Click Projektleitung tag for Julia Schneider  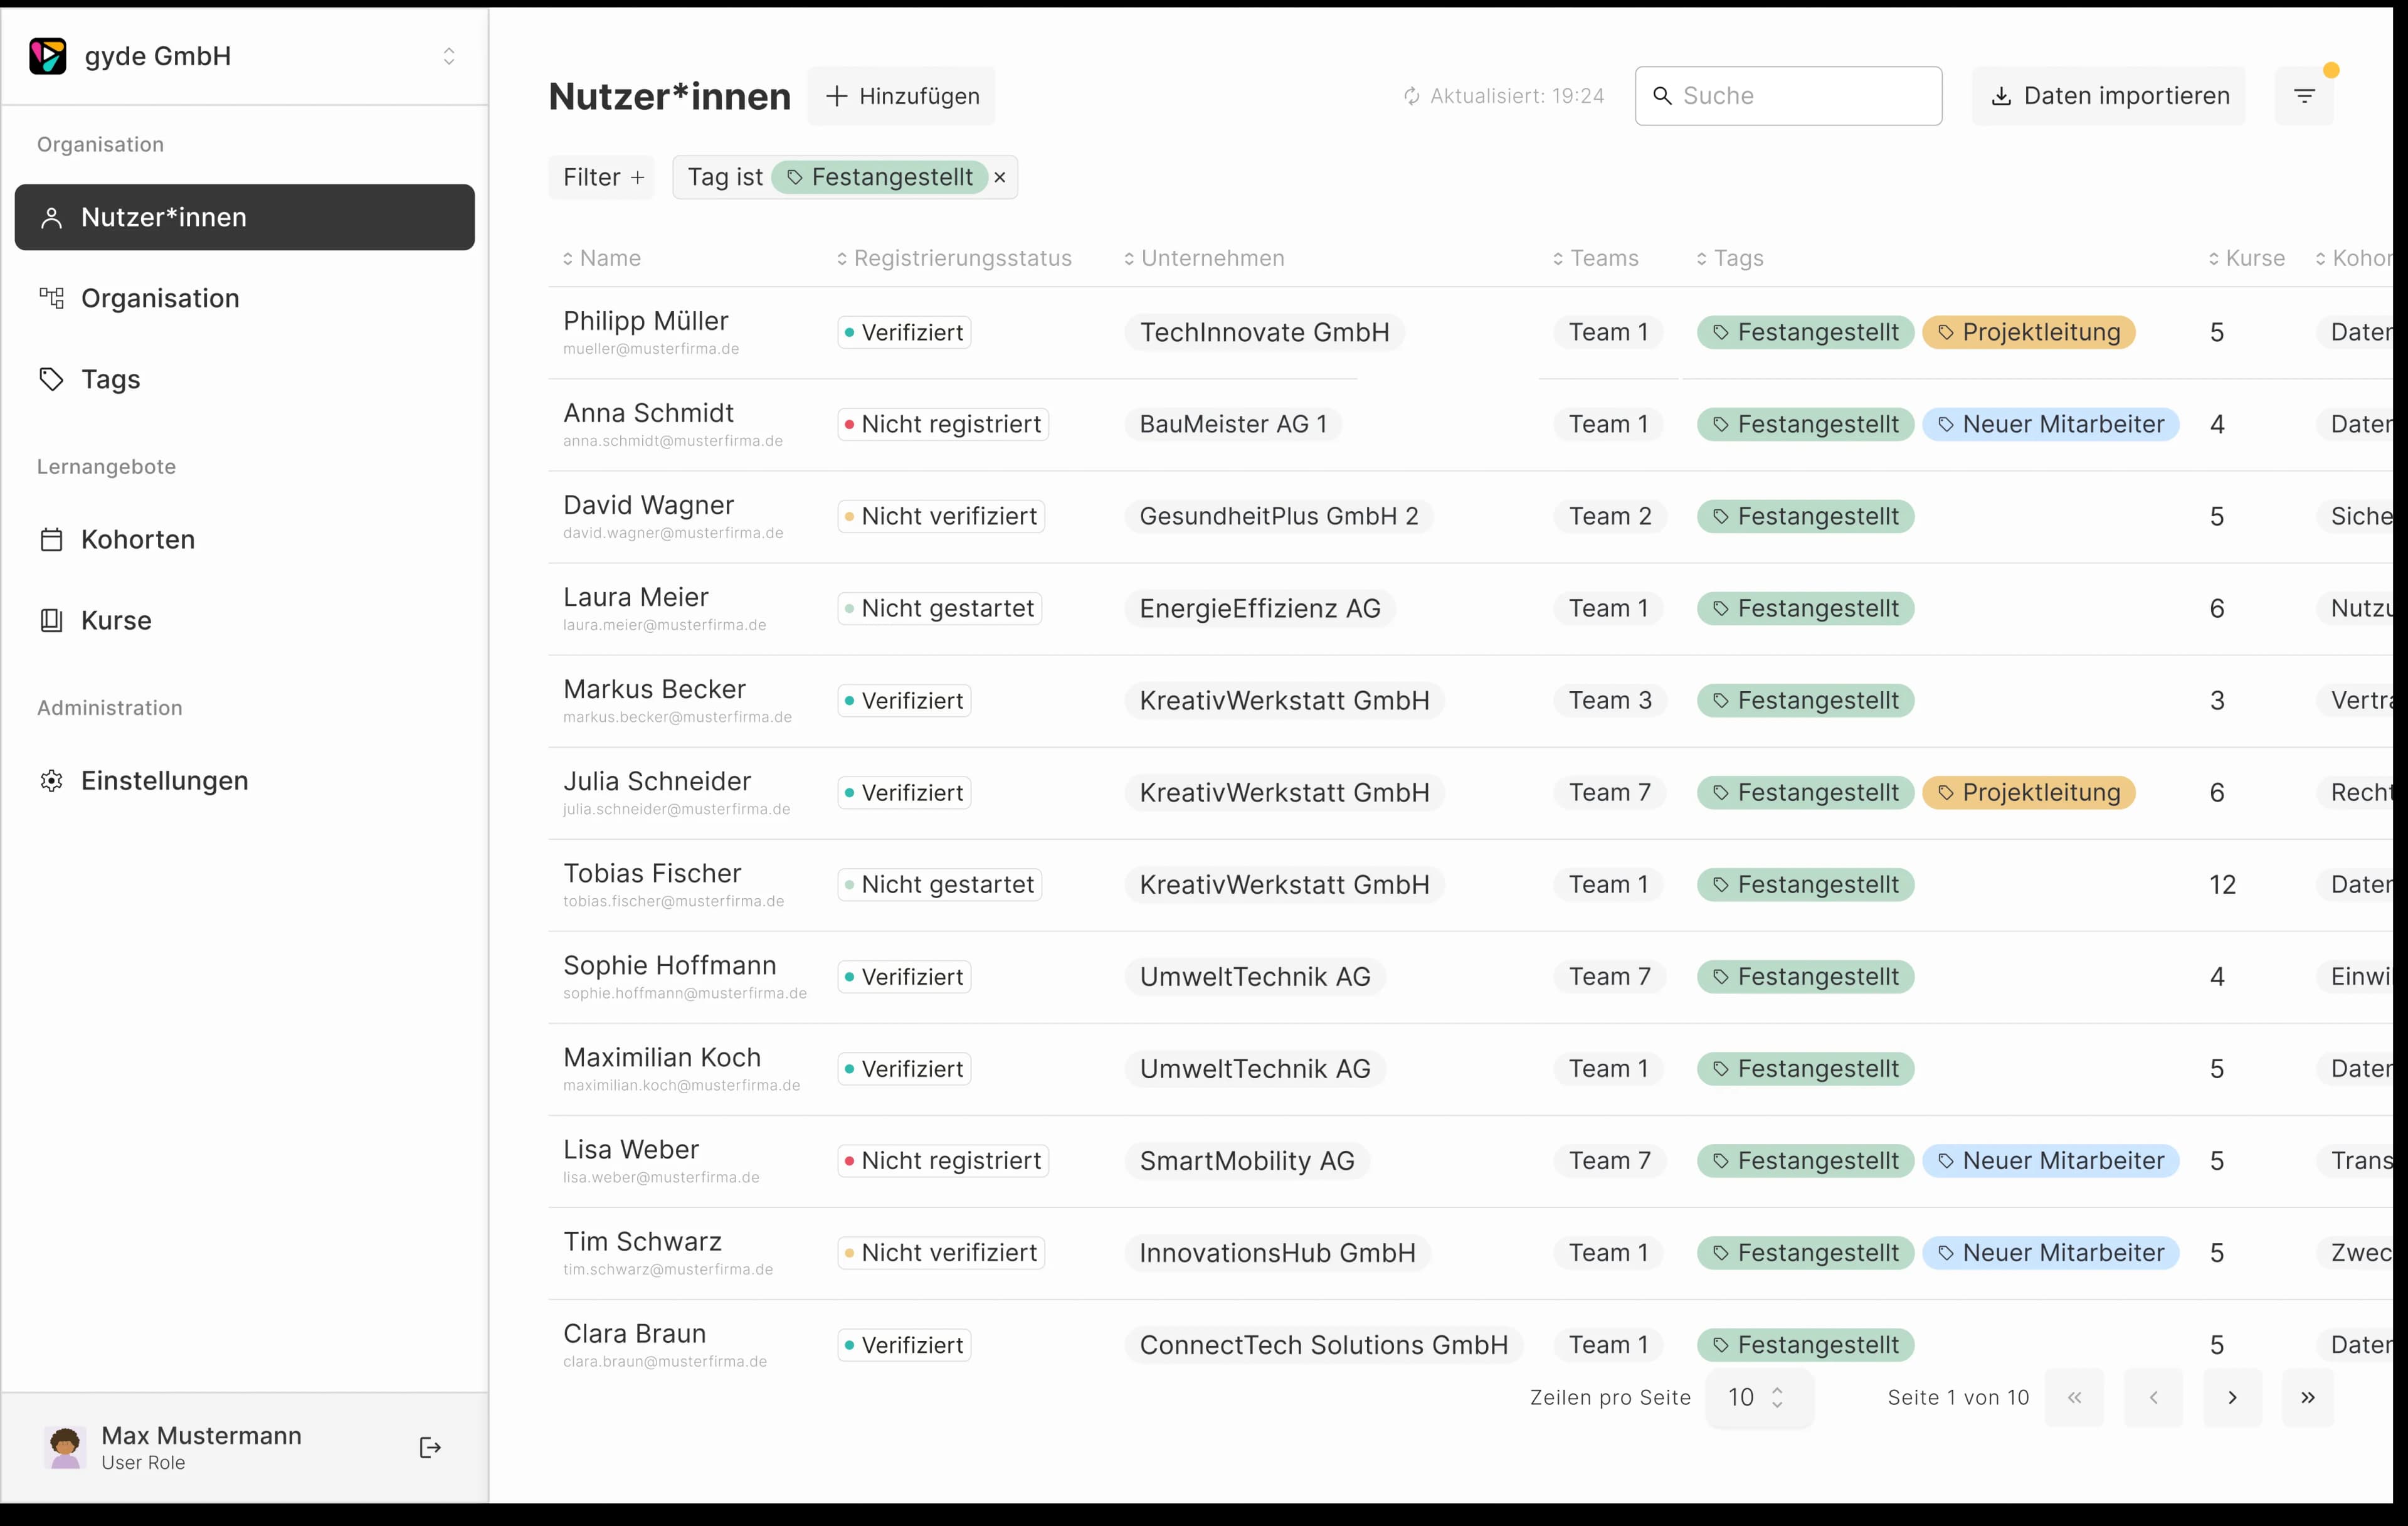(2029, 793)
